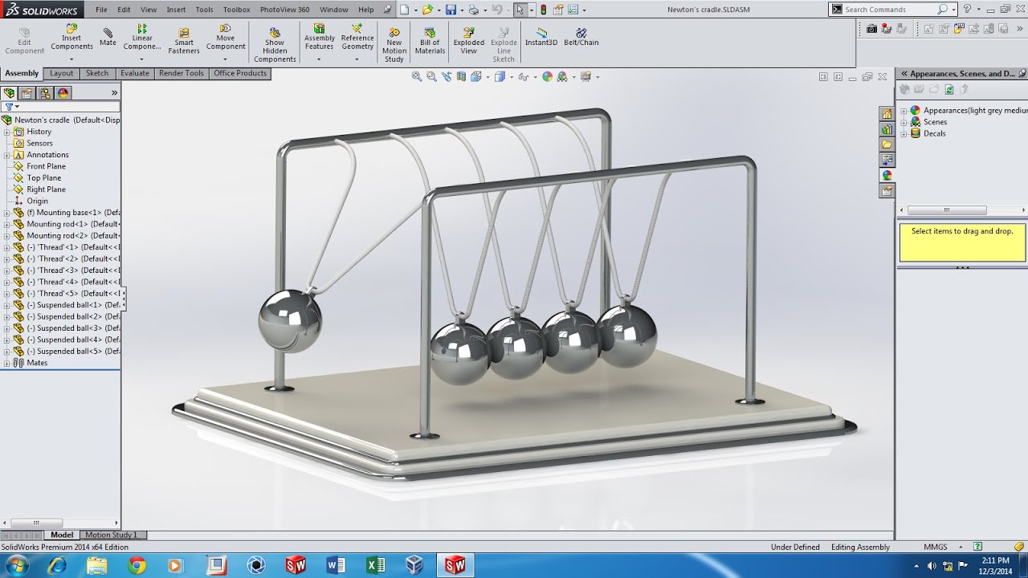This screenshot has width=1028, height=578.
Task: Open the File menu
Action: point(101,10)
